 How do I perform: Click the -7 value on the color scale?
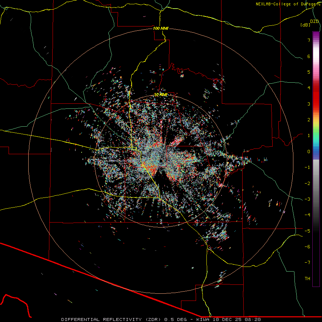click(307, 263)
